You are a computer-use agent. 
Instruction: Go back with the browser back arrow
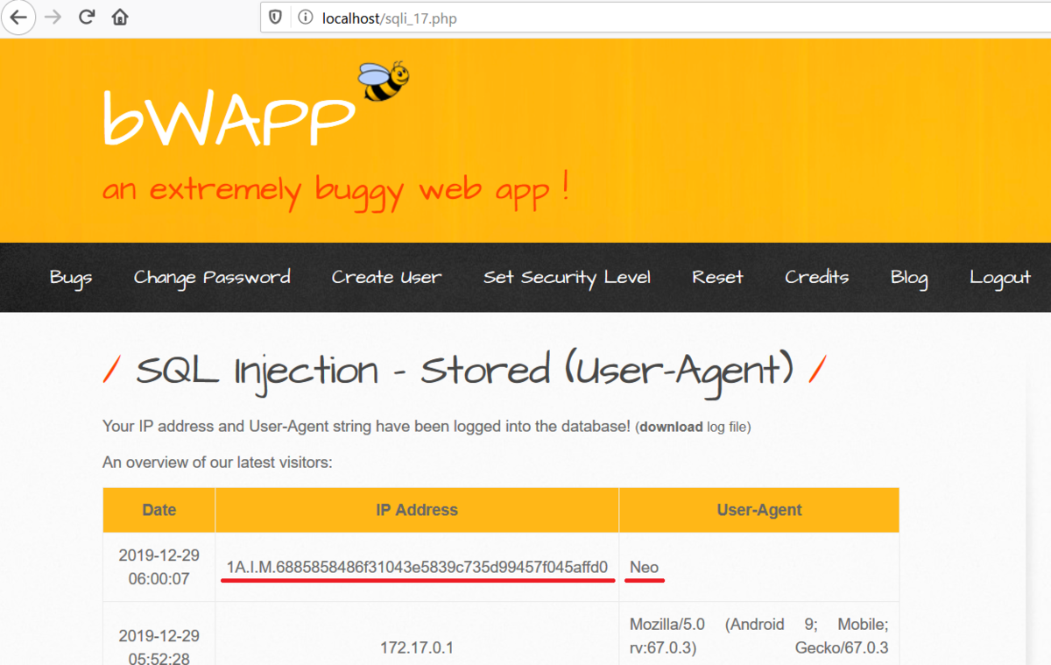point(18,18)
